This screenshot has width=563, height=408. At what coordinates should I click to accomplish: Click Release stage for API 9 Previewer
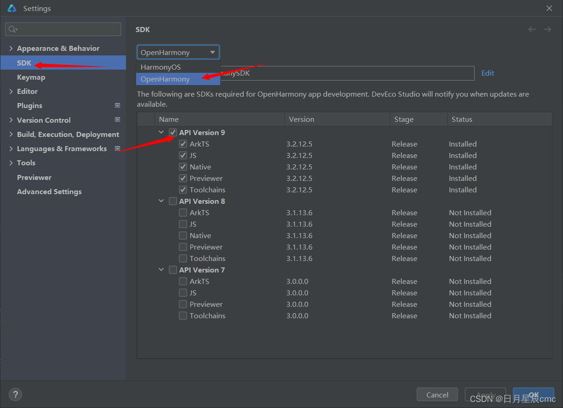point(404,178)
